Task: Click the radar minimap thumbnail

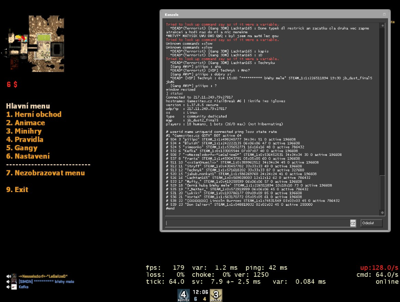Action: pyautogui.click(x=46, y=44)
